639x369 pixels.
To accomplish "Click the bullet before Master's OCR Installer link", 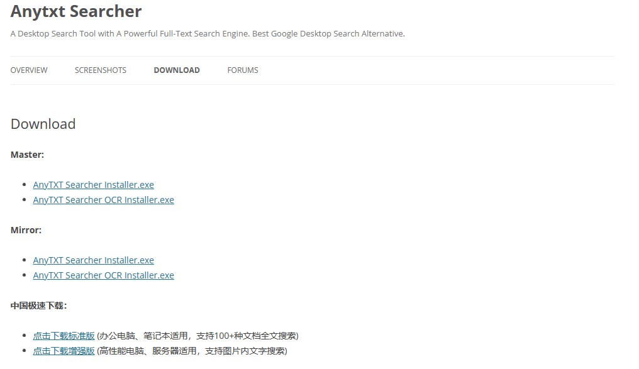I will pos(25,201).
